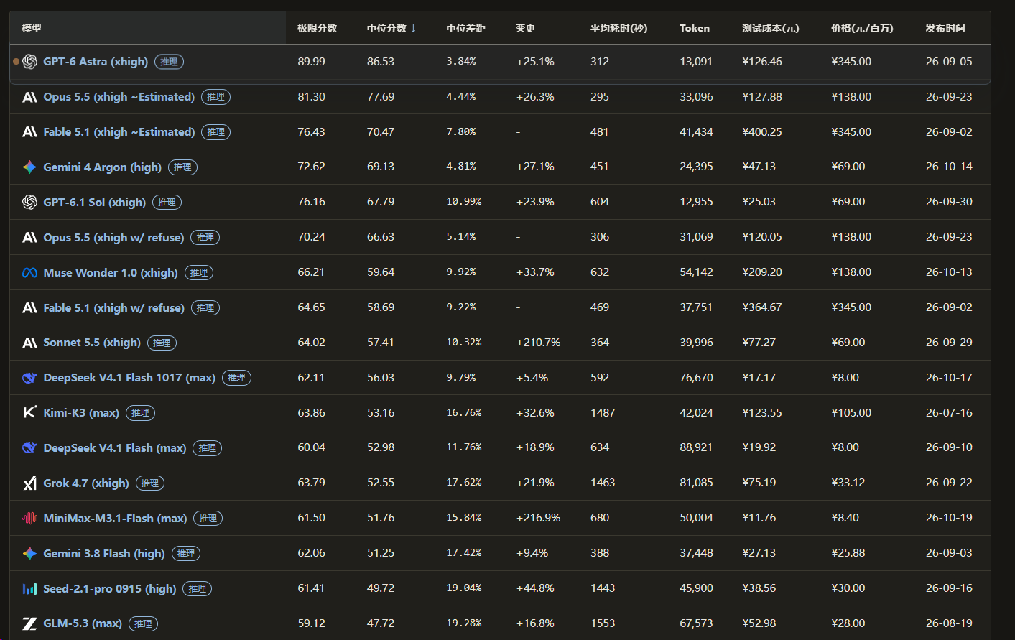Viewport: 1015px width, 640px height.
Task: Open the GPT-6.1 Sol (xhigh) model link
Action: pos(95,203)
